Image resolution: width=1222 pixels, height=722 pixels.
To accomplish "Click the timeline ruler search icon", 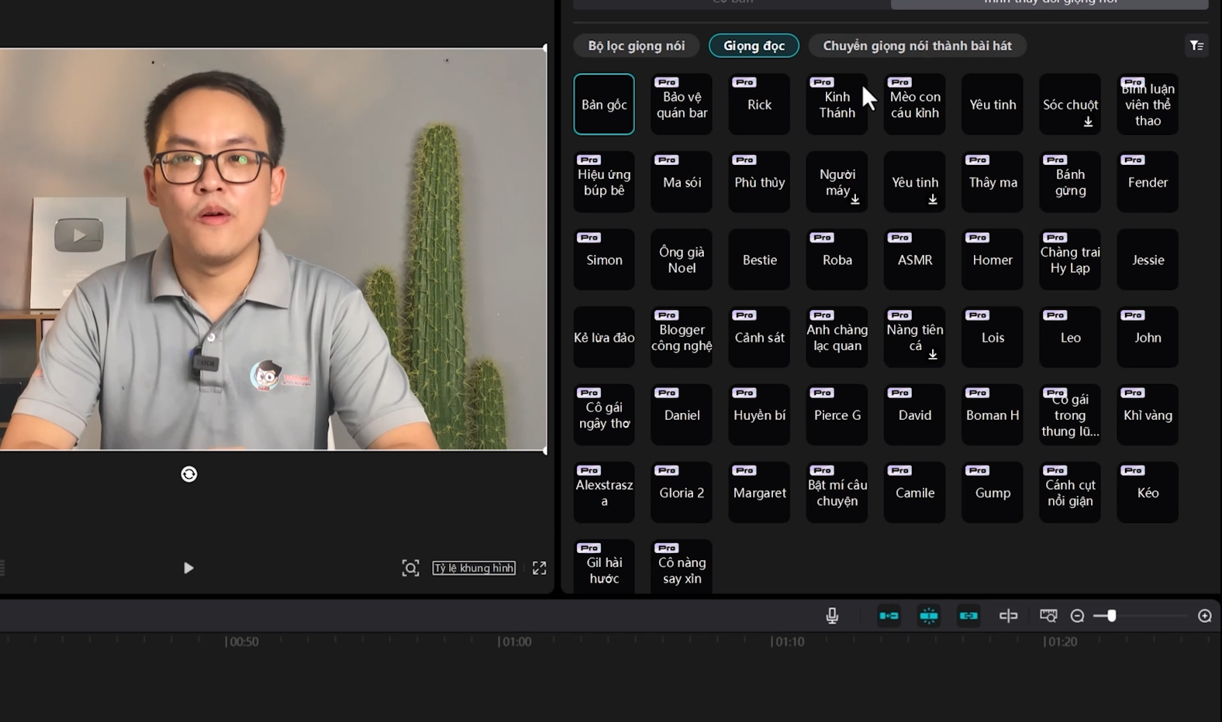I will click(1048, 616).
